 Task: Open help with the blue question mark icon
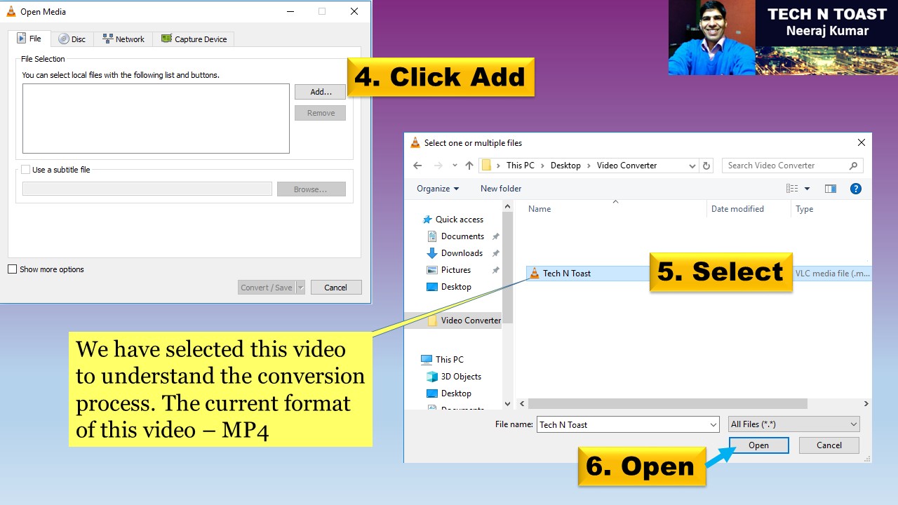click(855, 189)
